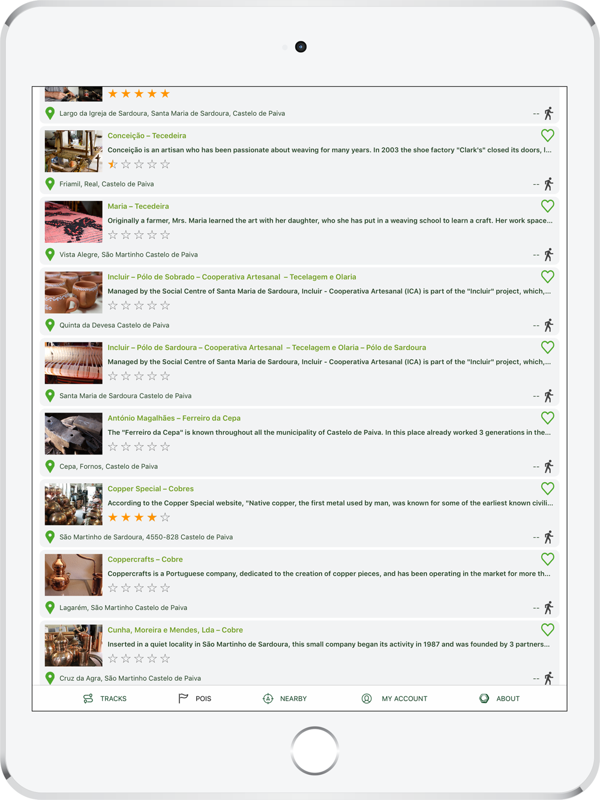The width and height of the screenshot is (600, 800).
Task: Click walking directions icon for Friamil, Real
Action: [x=548, y=184]
